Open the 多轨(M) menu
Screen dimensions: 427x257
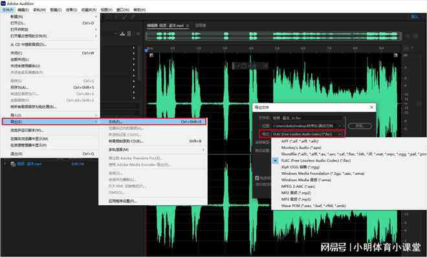tap(39, 10)
